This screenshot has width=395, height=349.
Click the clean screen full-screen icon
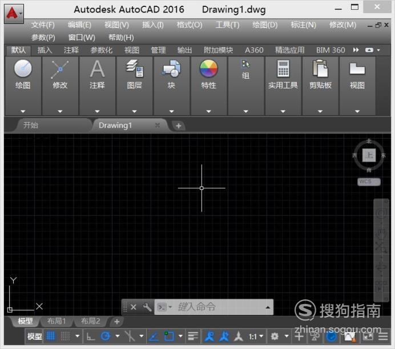click(x=368, y=336)
